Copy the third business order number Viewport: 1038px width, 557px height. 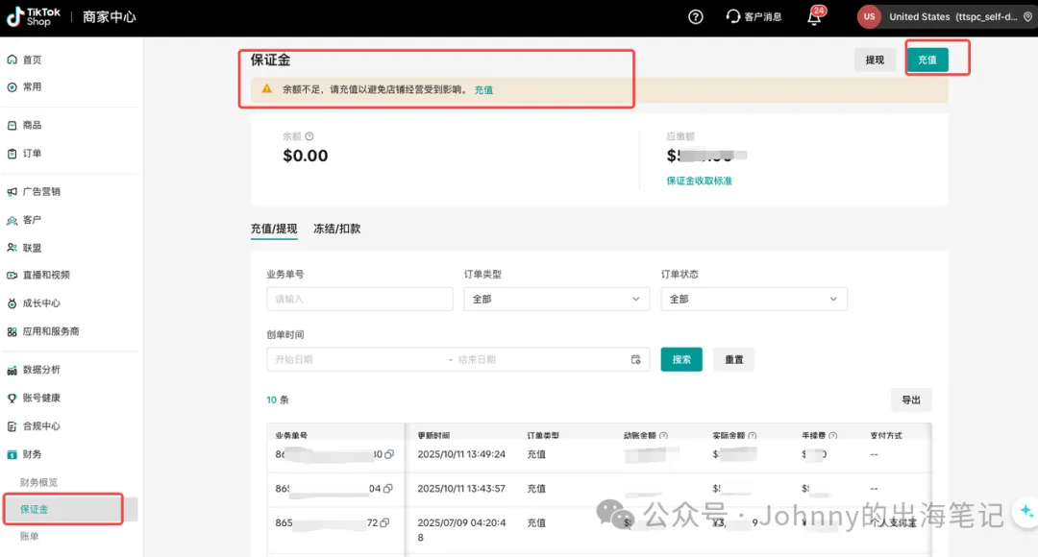[x=384, y=523]
